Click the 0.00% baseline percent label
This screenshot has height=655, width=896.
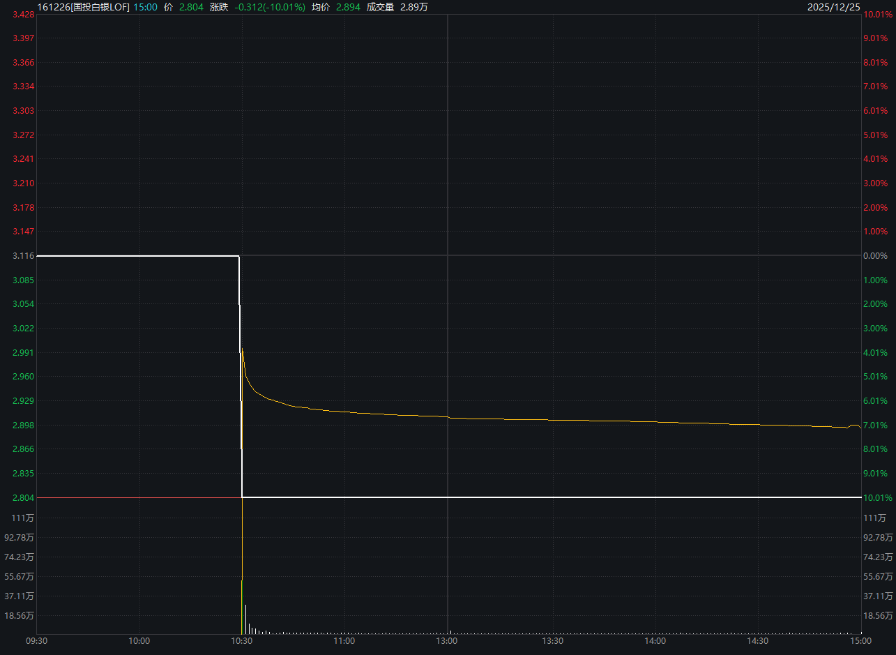tap(875, 256)
